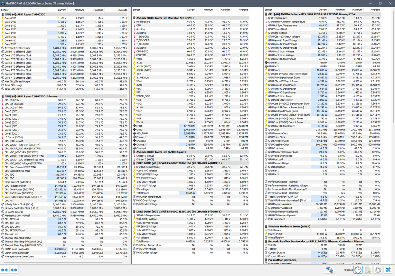395x276 pixels.
Task: Select the CPU Die (average) row
Action: [x=65, y=103]
